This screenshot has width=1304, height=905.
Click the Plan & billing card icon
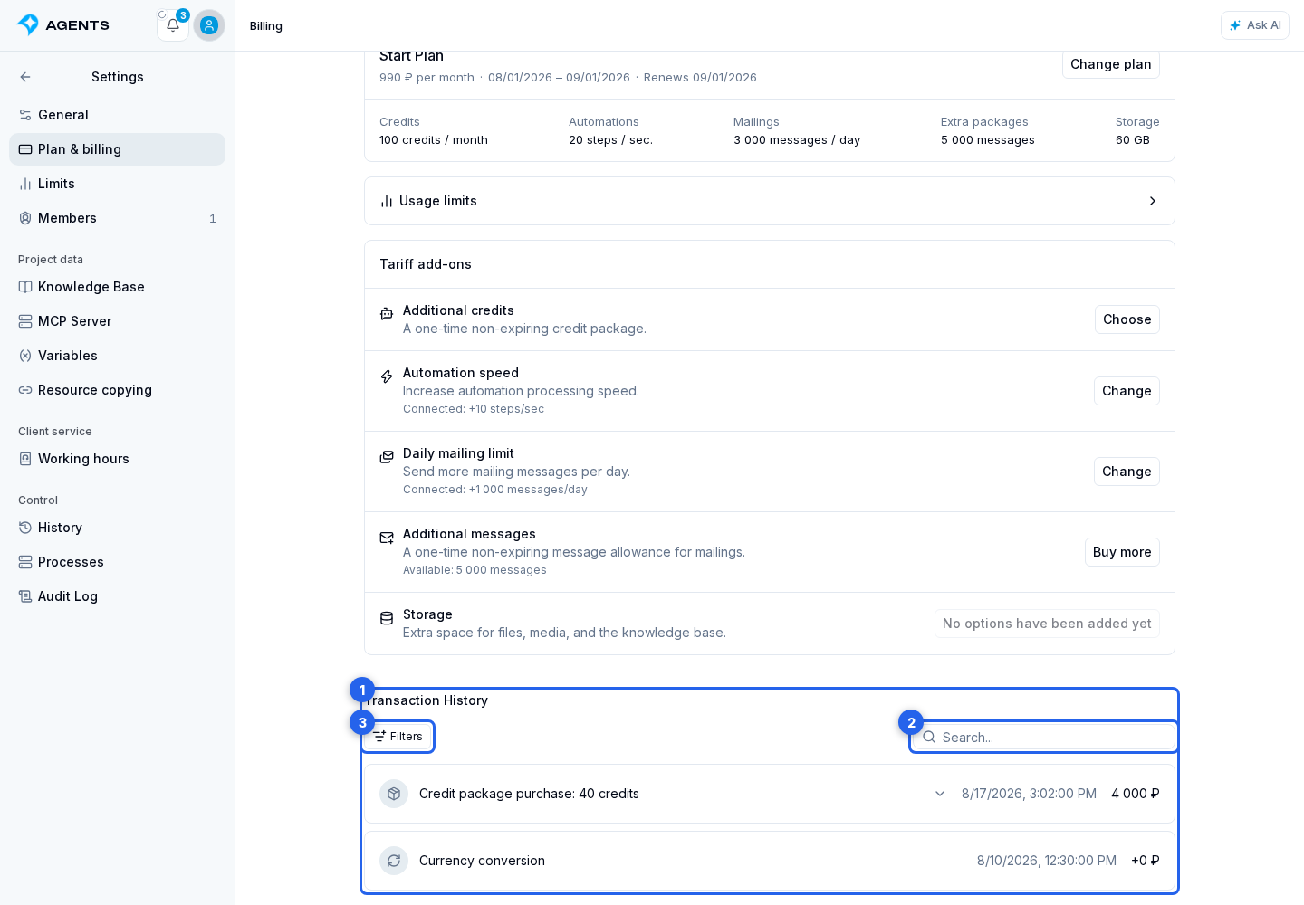click(25, 149)
